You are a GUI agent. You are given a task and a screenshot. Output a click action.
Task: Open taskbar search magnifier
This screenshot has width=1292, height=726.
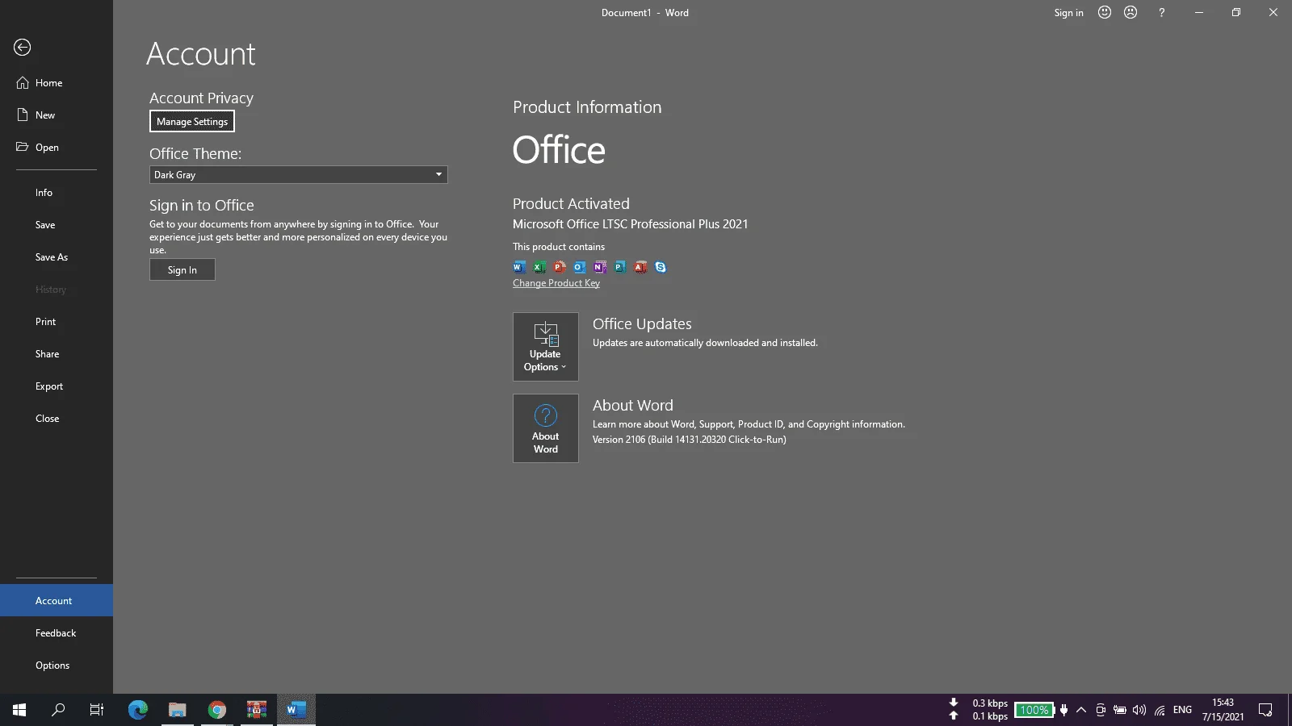pyautogui.click(x=58, y=710)
